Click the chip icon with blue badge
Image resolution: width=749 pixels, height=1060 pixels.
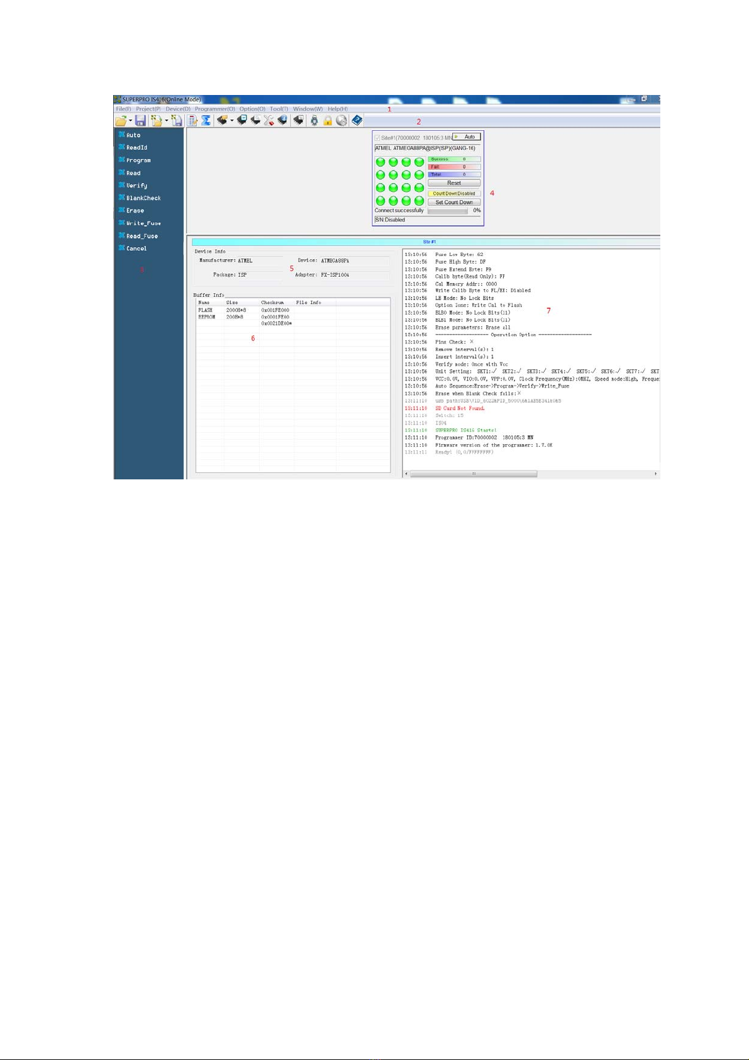[x=241, y=120]
